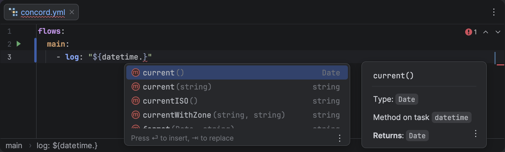Image resolution: width=505 pixels, height=152 pixels.
Task: Click the run gutter icon beside main
Action: click(x=19, y=44)
